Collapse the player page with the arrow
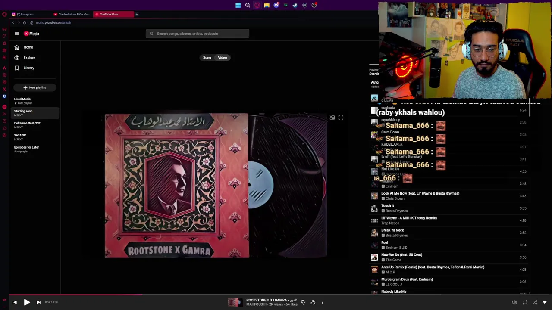552x310 pixels. pos(545,302)
